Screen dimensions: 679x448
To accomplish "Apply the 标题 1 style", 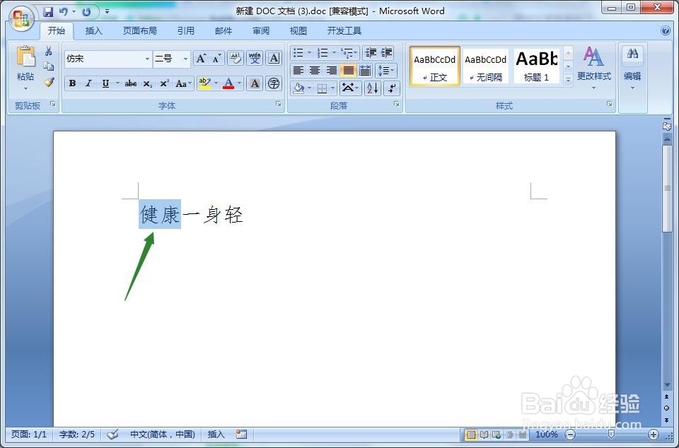I will click(x=536, y=66).
